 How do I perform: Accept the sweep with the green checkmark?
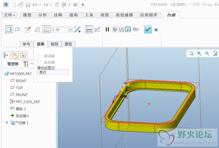point(148,29)
